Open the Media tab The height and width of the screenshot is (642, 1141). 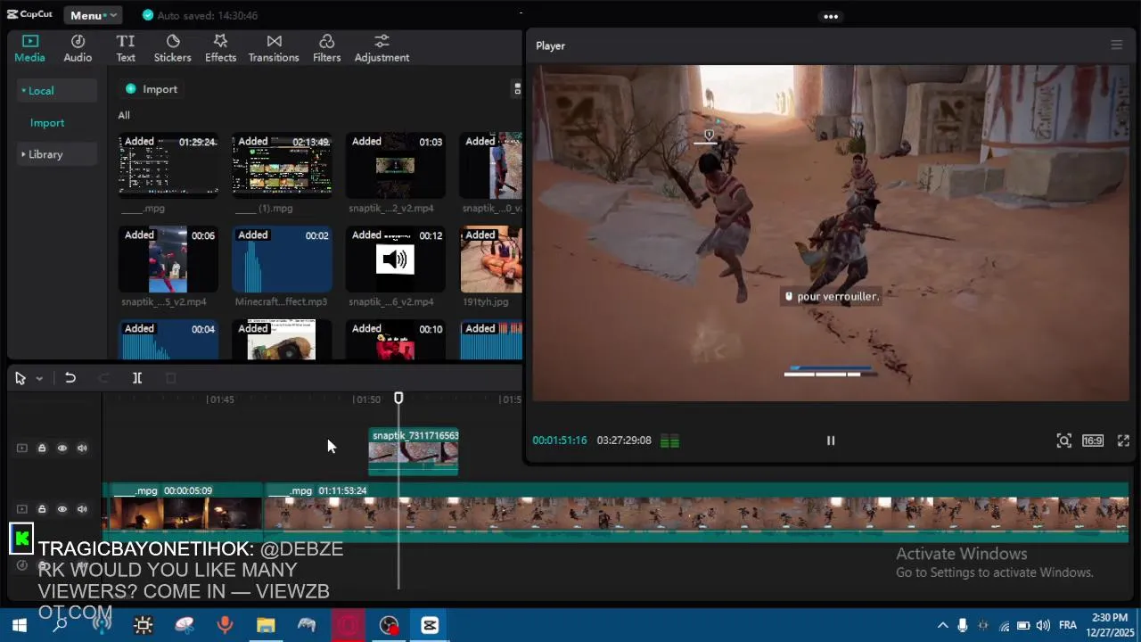29,48
